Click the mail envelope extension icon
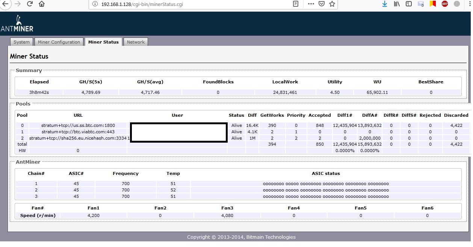Screen dimensions: 473x247 click(x=421, y=4)
